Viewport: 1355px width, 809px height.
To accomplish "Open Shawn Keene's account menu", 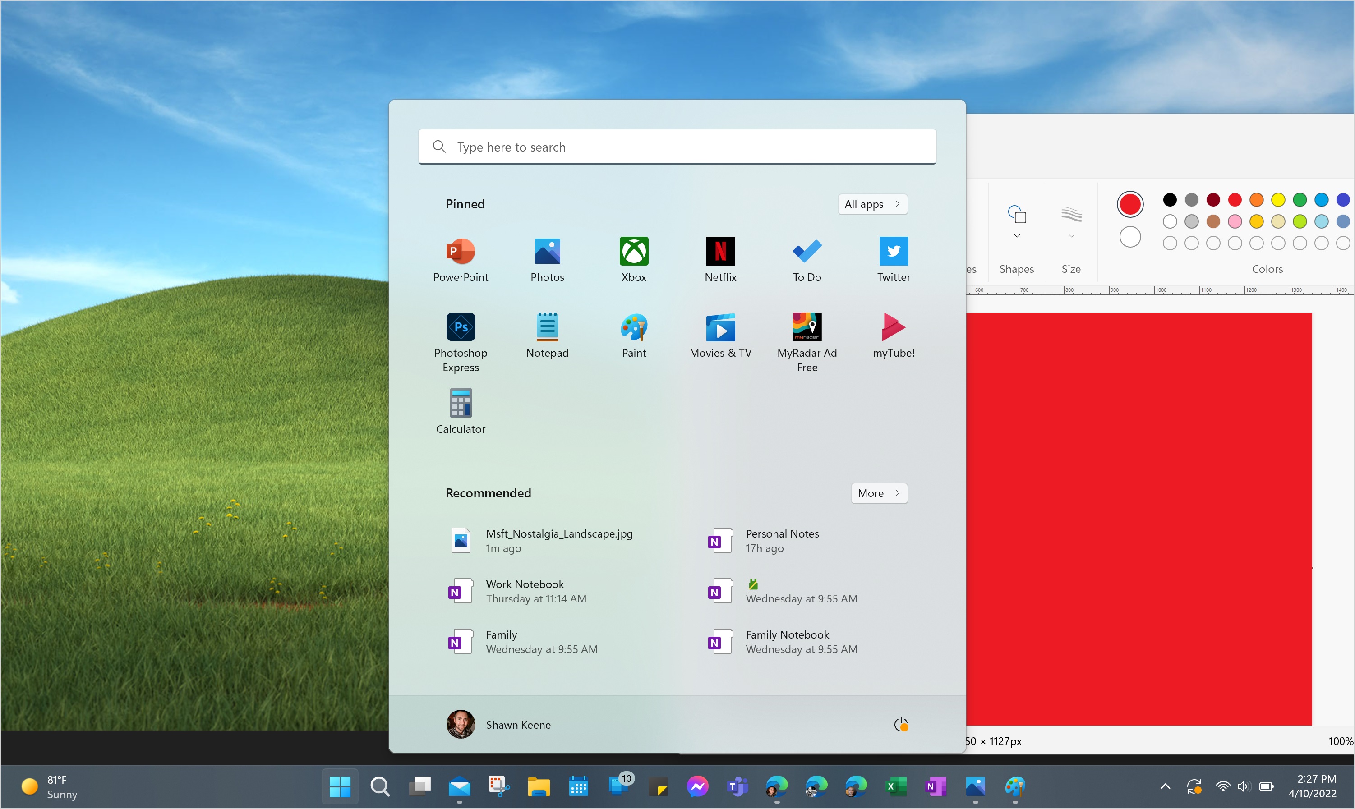I will [x=498, y=725].
